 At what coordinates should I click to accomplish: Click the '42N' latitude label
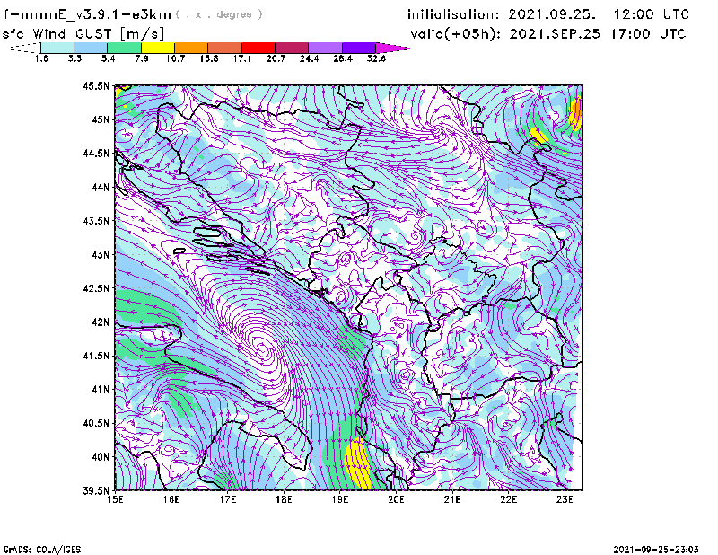pyautogui.click(x=101, y=322)
